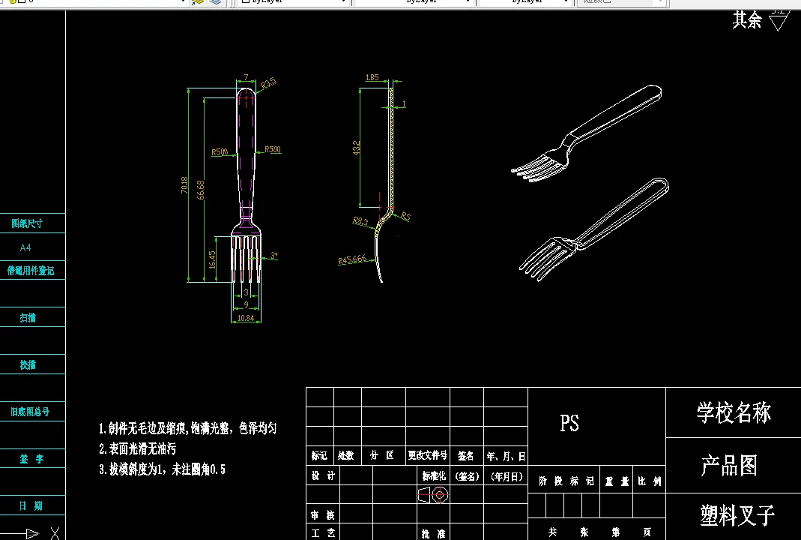Click the A4 paper size text

click(25, 247)
